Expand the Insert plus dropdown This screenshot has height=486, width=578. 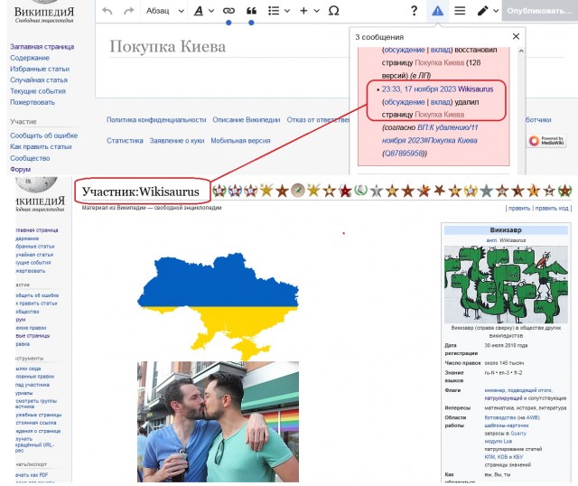[x=310, y=11]
